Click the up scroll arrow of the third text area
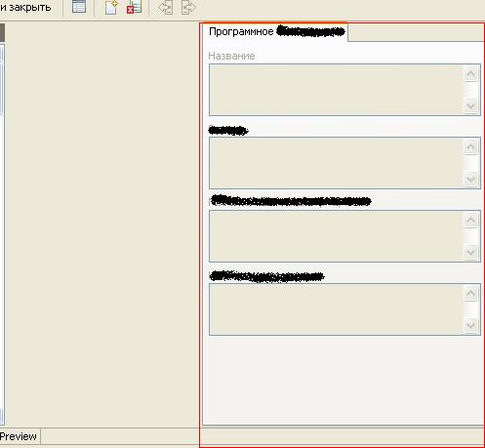This screenshot has width=485, height=448. (470, 221)
